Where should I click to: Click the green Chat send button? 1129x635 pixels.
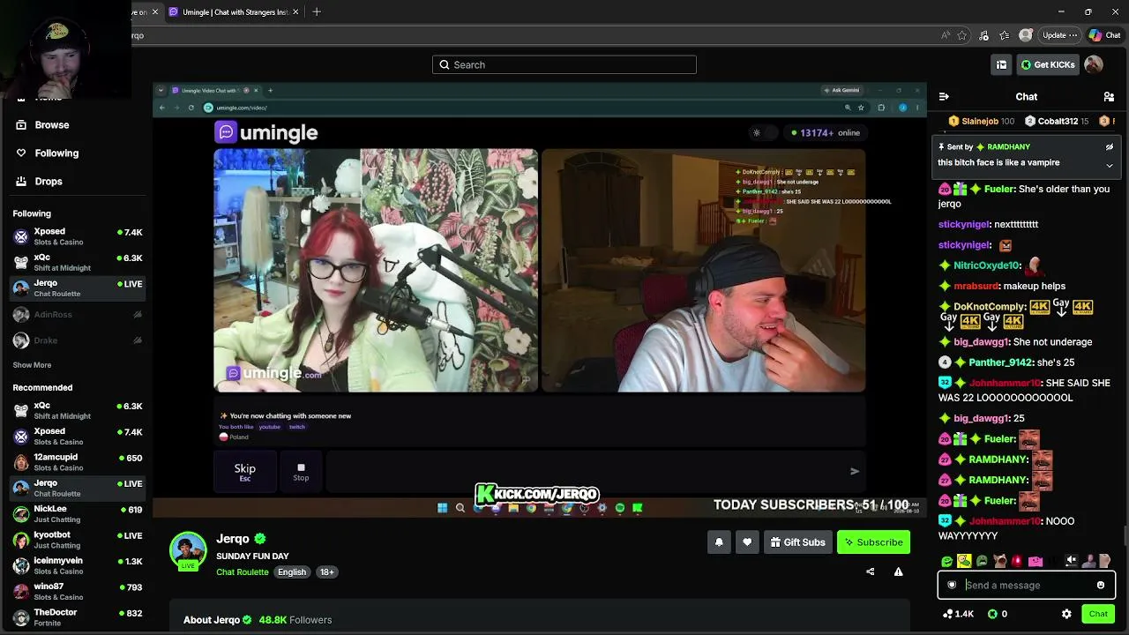[x=1098, y=614]
